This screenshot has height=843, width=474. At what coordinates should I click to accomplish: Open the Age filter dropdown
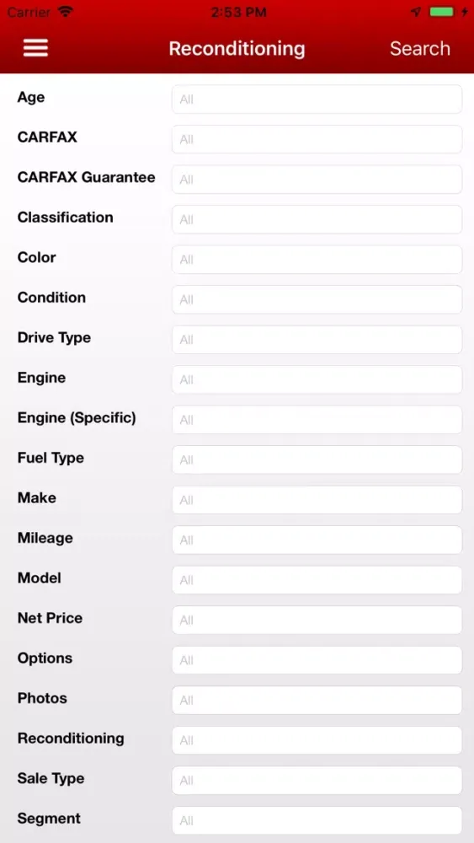(317, 99)
